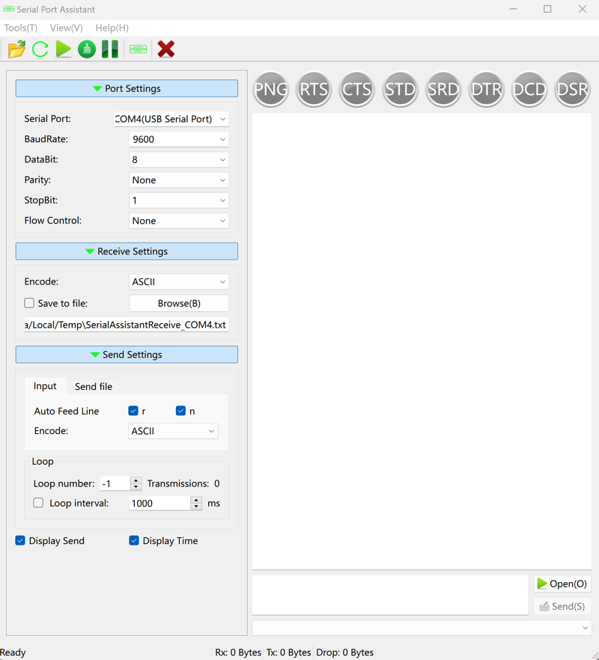Click the Loop interval 1000 value field
The image size is (599, 660).
pyautogui.click(x=159, y=504)
